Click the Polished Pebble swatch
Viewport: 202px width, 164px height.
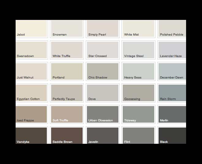point(172,29)
